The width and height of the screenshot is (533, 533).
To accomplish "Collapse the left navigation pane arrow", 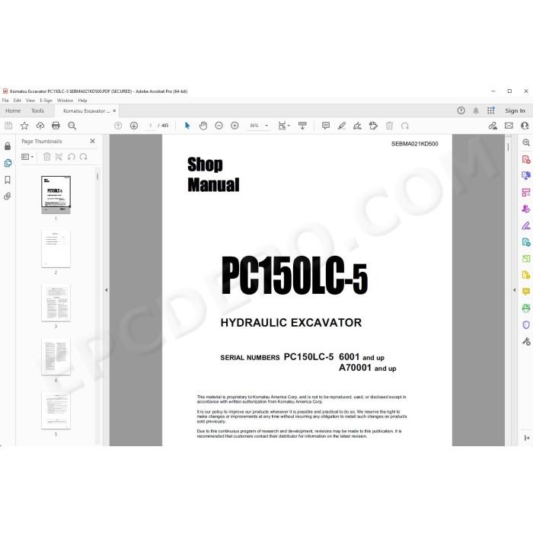I will 106,290.
